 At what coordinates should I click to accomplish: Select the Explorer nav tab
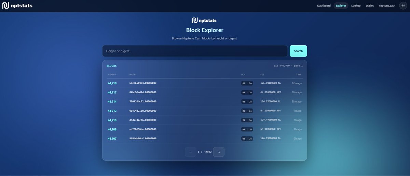tap(341, 6)
